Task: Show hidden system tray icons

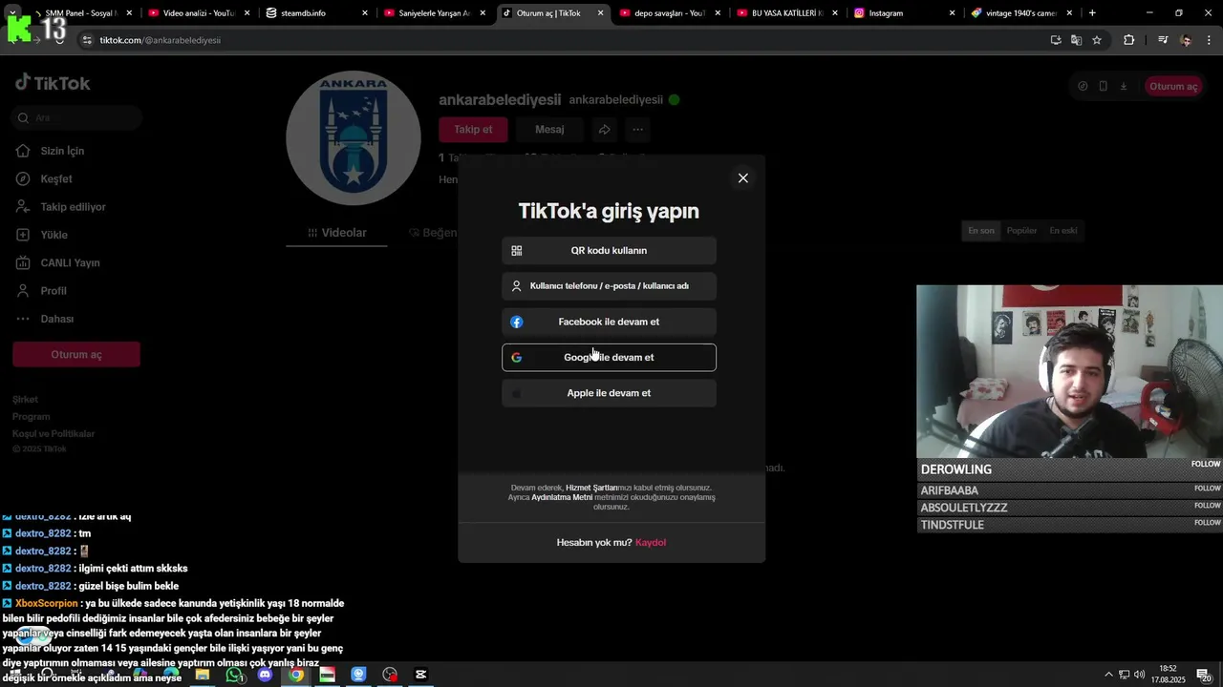Action: [x=1108, y=675]
